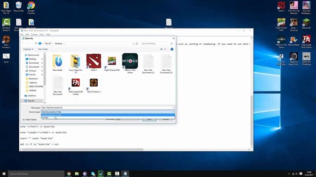Open Notepad Format menu
This screenshot has height=177, width=316.
(34, 34)
